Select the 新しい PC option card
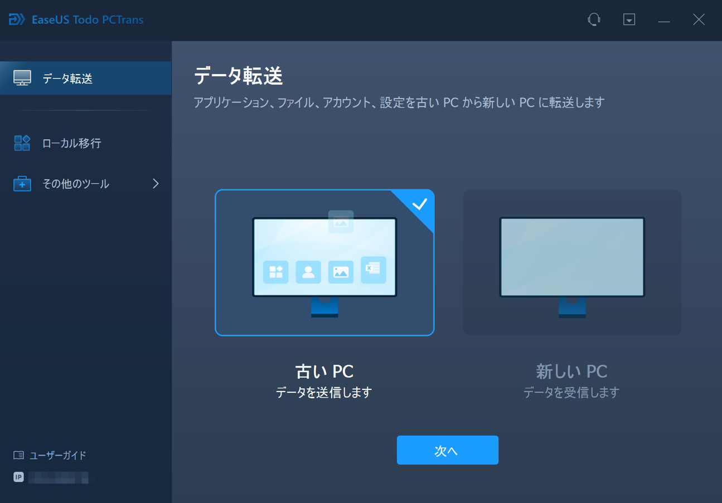Image resolution: width=722 pixels, height=503 pixels. 572,262
